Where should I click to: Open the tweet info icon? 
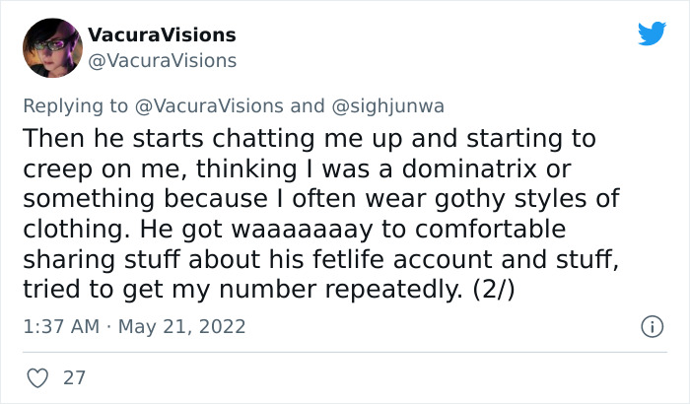coord(651,325)
